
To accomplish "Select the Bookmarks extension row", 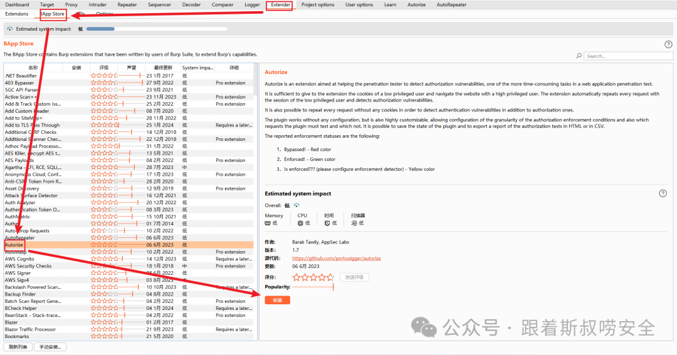I will pos(129,336).
